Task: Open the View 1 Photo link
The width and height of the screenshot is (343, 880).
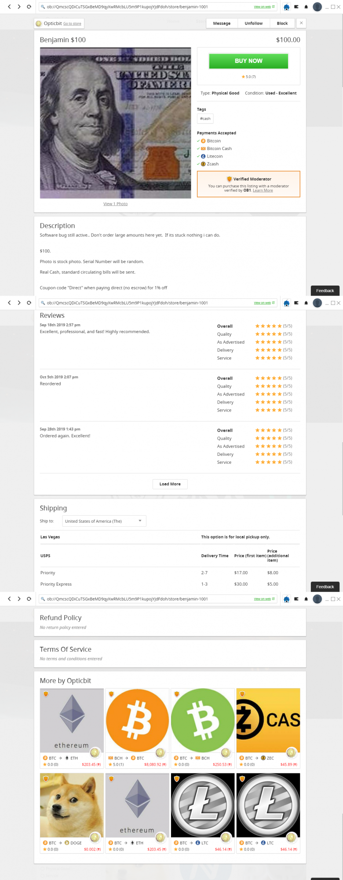Action: 116,204
